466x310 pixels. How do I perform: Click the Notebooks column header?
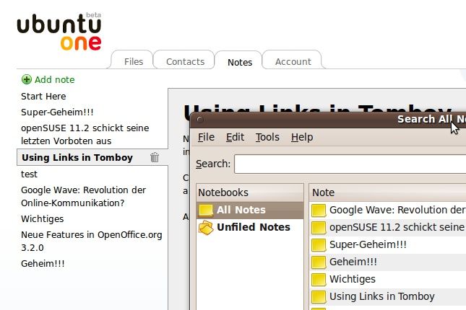coord(250,192)
